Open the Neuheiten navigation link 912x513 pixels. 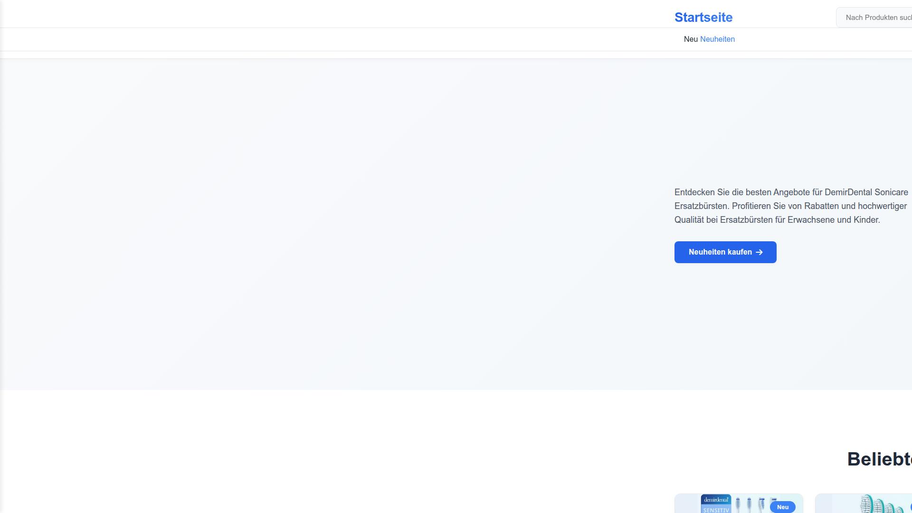tap(717, 39)
